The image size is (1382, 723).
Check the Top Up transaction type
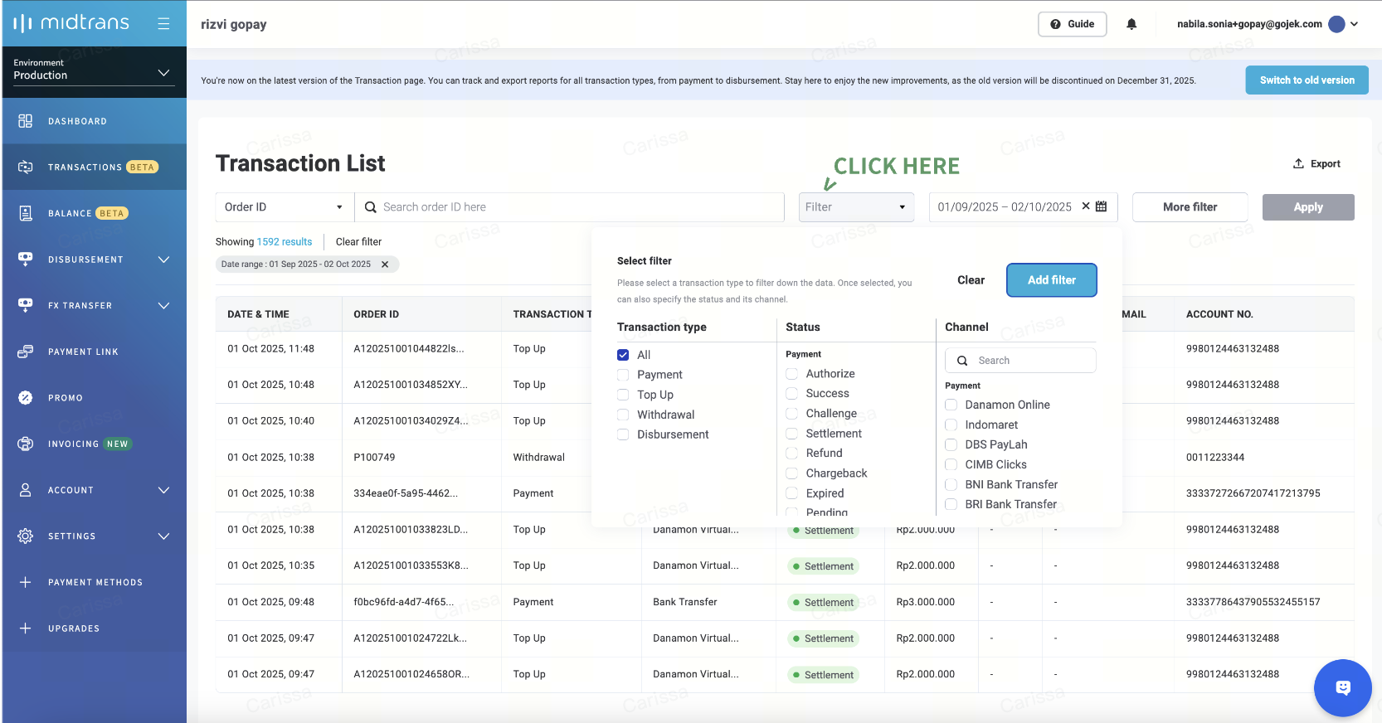pos(623,395)
